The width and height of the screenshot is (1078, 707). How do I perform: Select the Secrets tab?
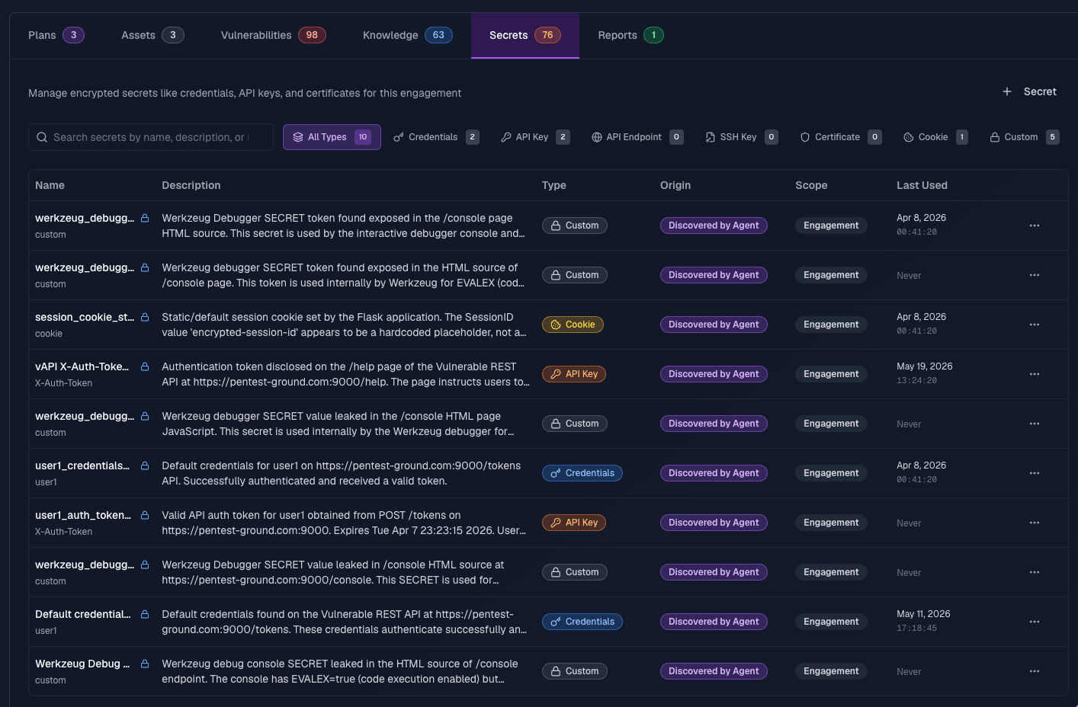click(525, 35)
